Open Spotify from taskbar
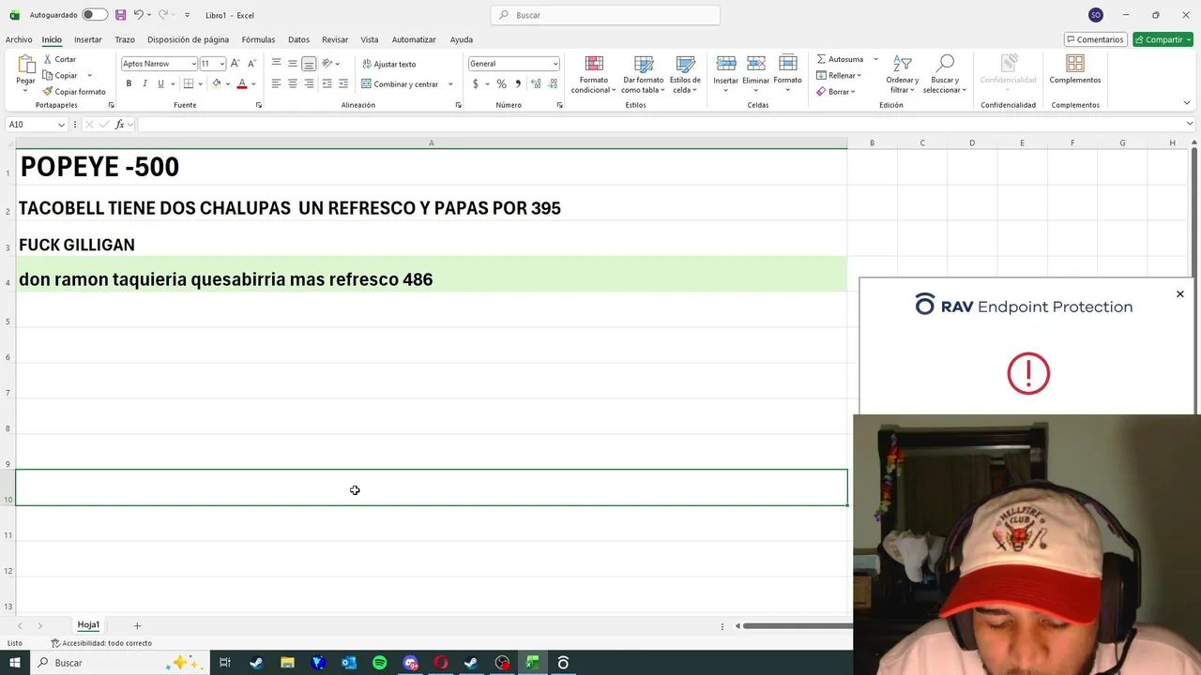The height and width of the screenshot is (675, 1201). click(x=379, y=663)
